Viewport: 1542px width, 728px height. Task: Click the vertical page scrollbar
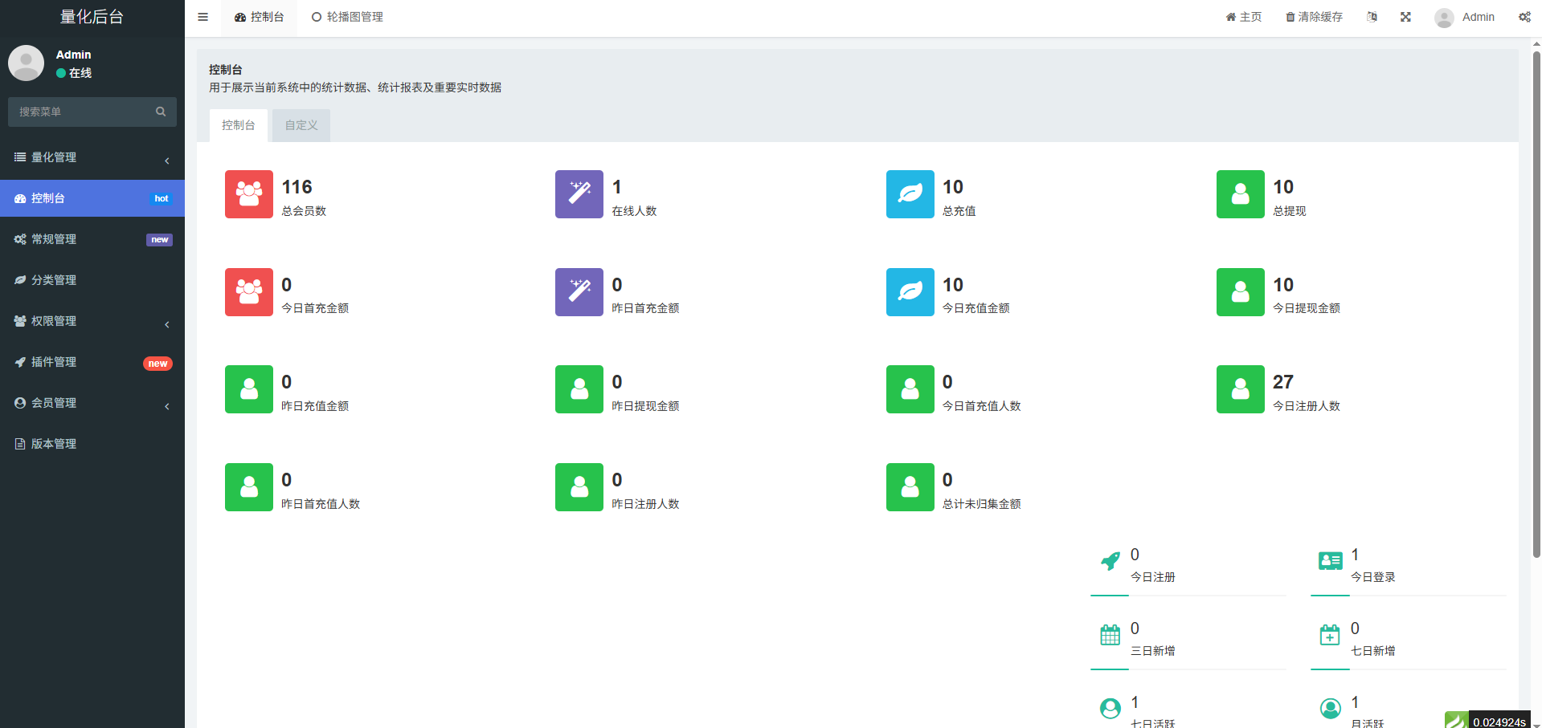1536,305
